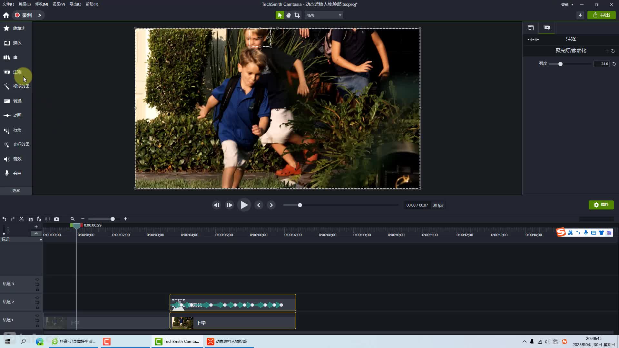Undo the last timeline action
Image resolution: width=619 pixels, height=348 pixels.
[4, 219]
